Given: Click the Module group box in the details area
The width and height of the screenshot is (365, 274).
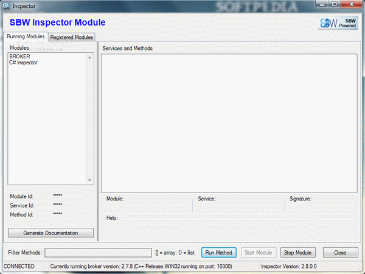Looking at the screenshot, I should [x=147, y=205].
